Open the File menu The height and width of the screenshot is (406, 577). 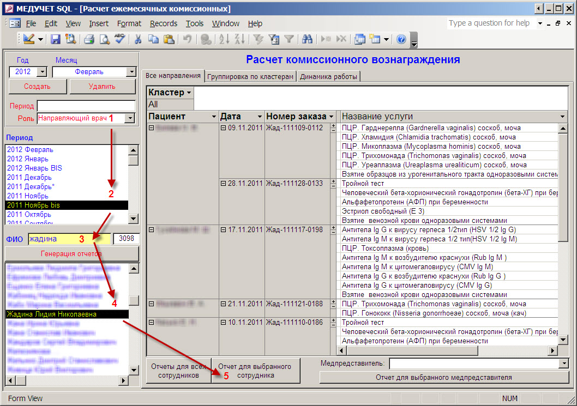[x=31, y=23]
